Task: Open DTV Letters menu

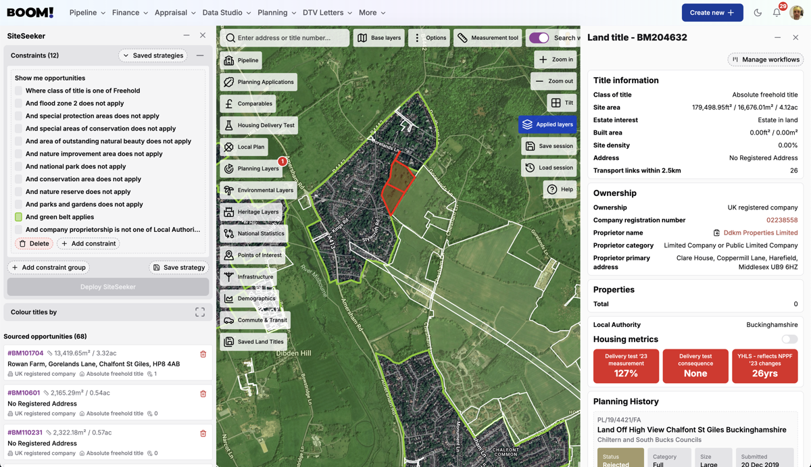Action: tap(328, 13)
